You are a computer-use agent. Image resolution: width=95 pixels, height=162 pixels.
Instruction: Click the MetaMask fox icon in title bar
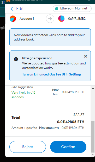click(8, 1)
